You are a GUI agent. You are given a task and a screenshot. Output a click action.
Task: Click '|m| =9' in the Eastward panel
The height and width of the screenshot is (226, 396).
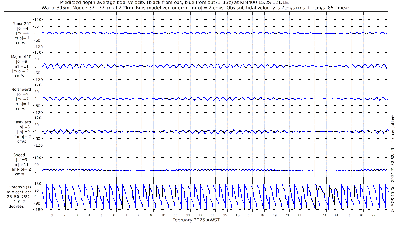23,132
